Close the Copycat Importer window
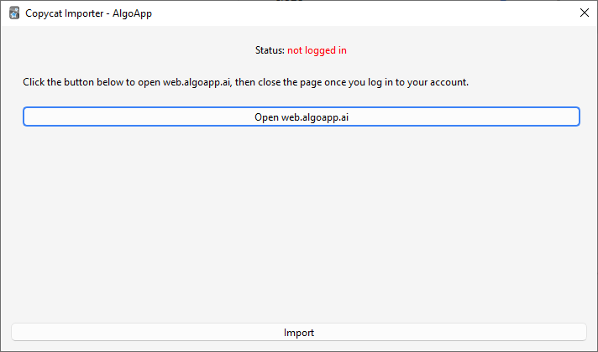 [584, 13]
